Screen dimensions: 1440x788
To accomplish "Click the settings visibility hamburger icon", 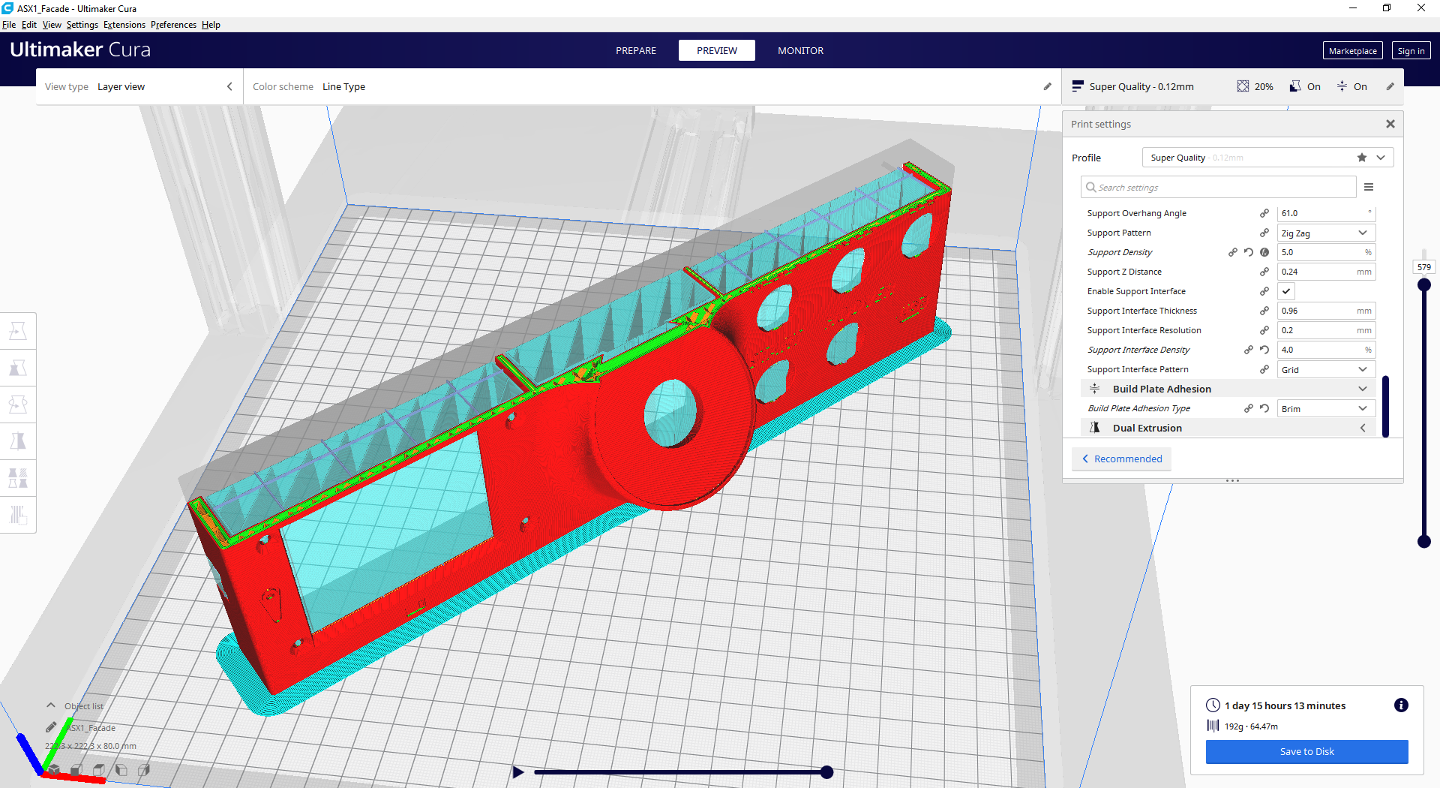I will pyautogui.click(x=1369, y=187).
